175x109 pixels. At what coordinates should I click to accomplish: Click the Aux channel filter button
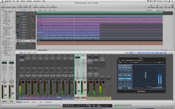click(x=146, y=53)
